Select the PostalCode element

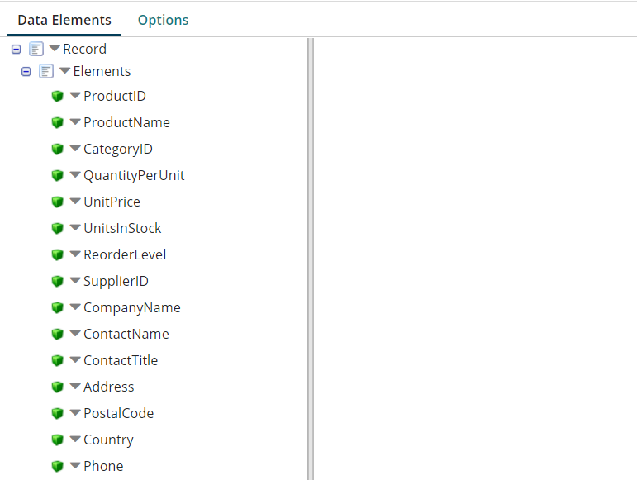coord(118,413)
